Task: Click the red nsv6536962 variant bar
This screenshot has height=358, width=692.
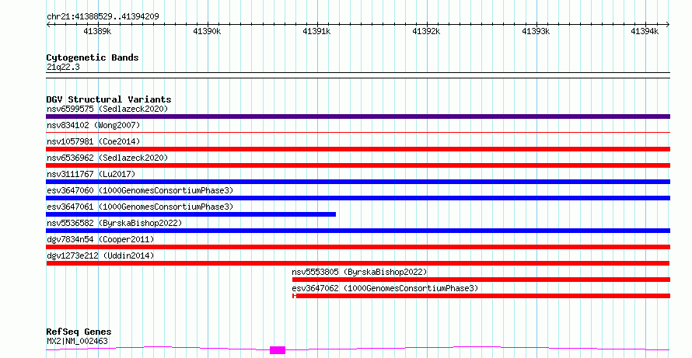Action: [x=358, y=165]
